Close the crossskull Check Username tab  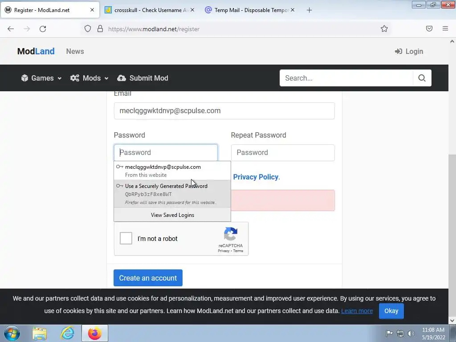pyautogui.click(x=192, y=10)
